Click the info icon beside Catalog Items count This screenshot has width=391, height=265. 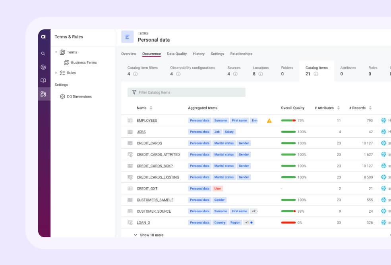pos(316,74)
